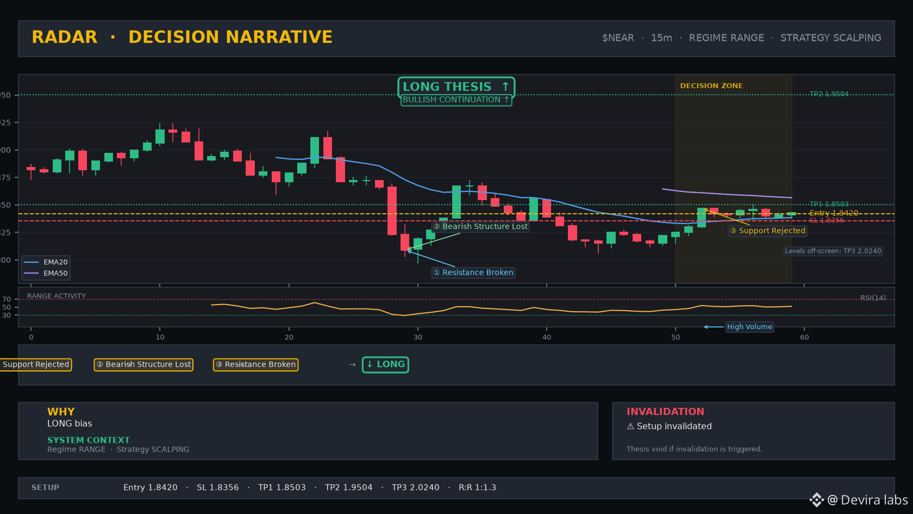Click the LONG THESIS badge
This screenshot has width=913, height=514.
(456, 86)
